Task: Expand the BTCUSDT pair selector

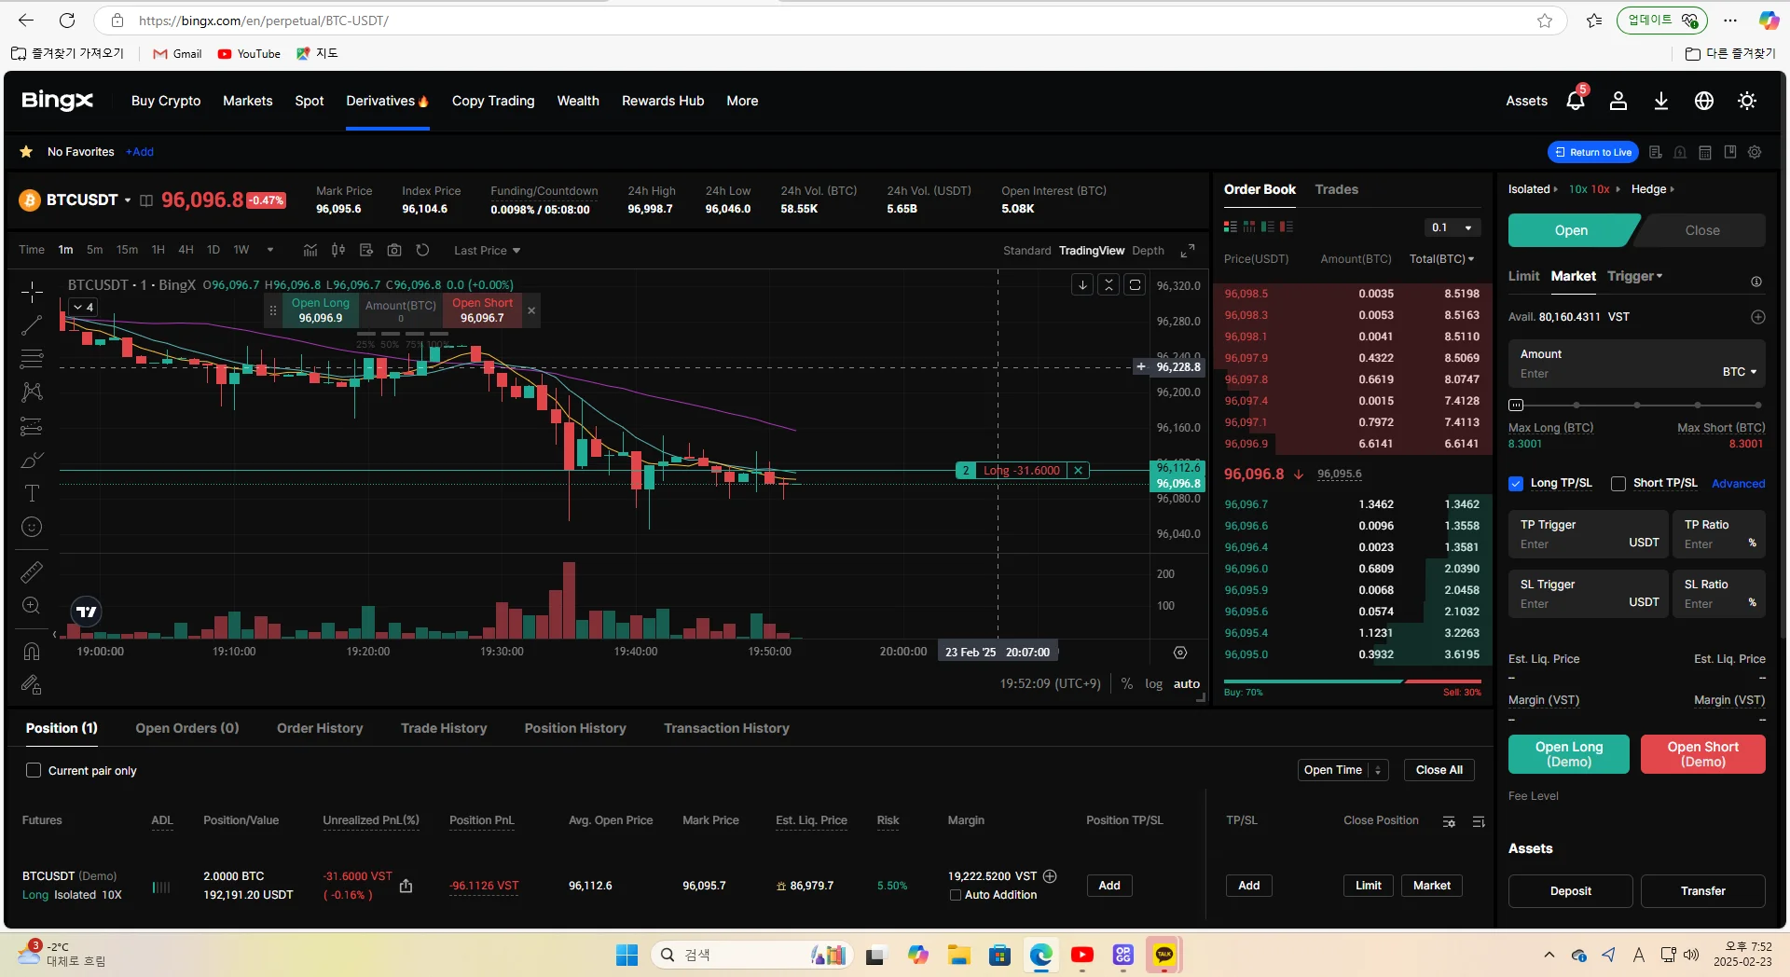Action: [128, 200]
